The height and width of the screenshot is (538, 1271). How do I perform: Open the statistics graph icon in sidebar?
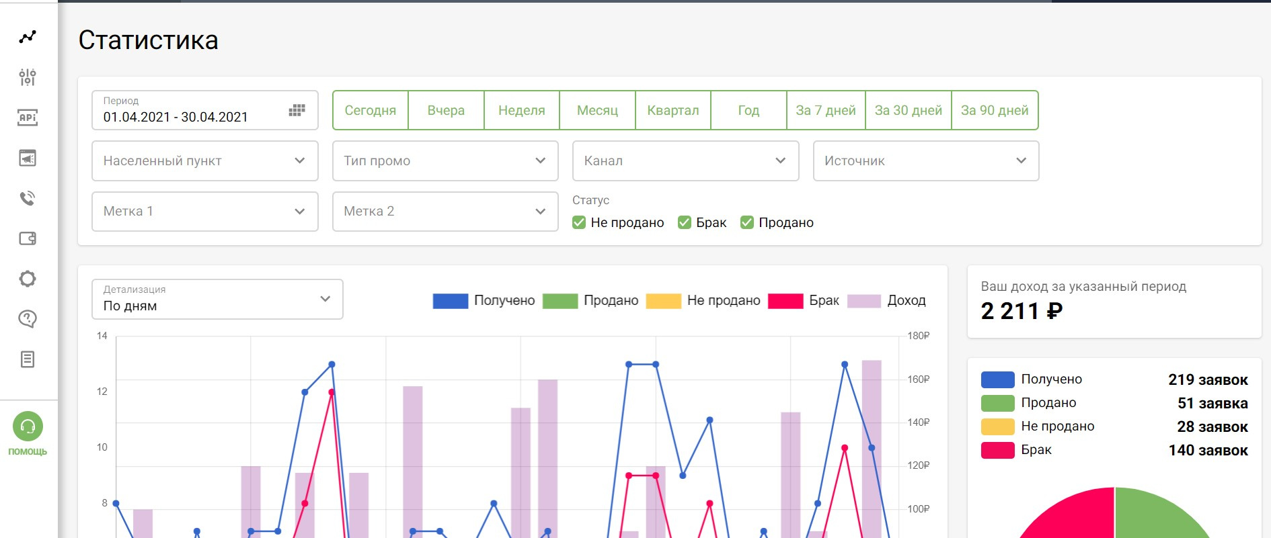pos(28,37)
